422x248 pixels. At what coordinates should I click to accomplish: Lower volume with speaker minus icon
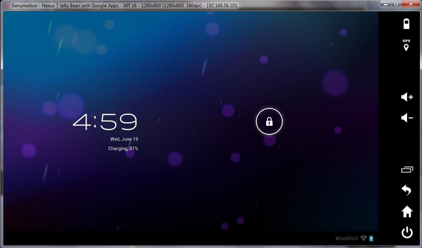click(407, 118)
